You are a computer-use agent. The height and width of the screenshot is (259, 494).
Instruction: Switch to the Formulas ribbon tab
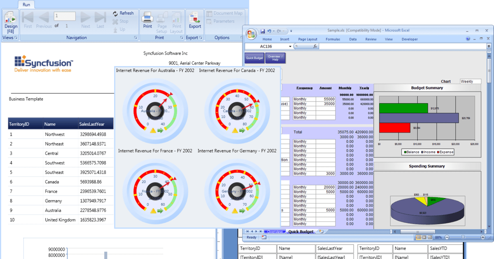[x=333, y=39]
